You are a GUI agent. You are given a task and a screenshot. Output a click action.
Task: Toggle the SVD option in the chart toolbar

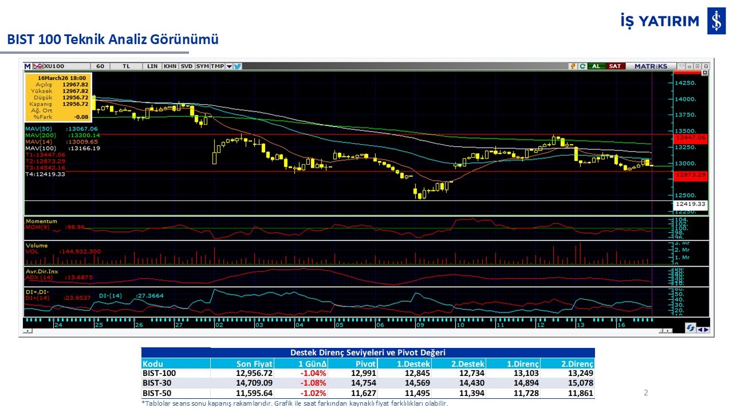[x=187, y=66]
